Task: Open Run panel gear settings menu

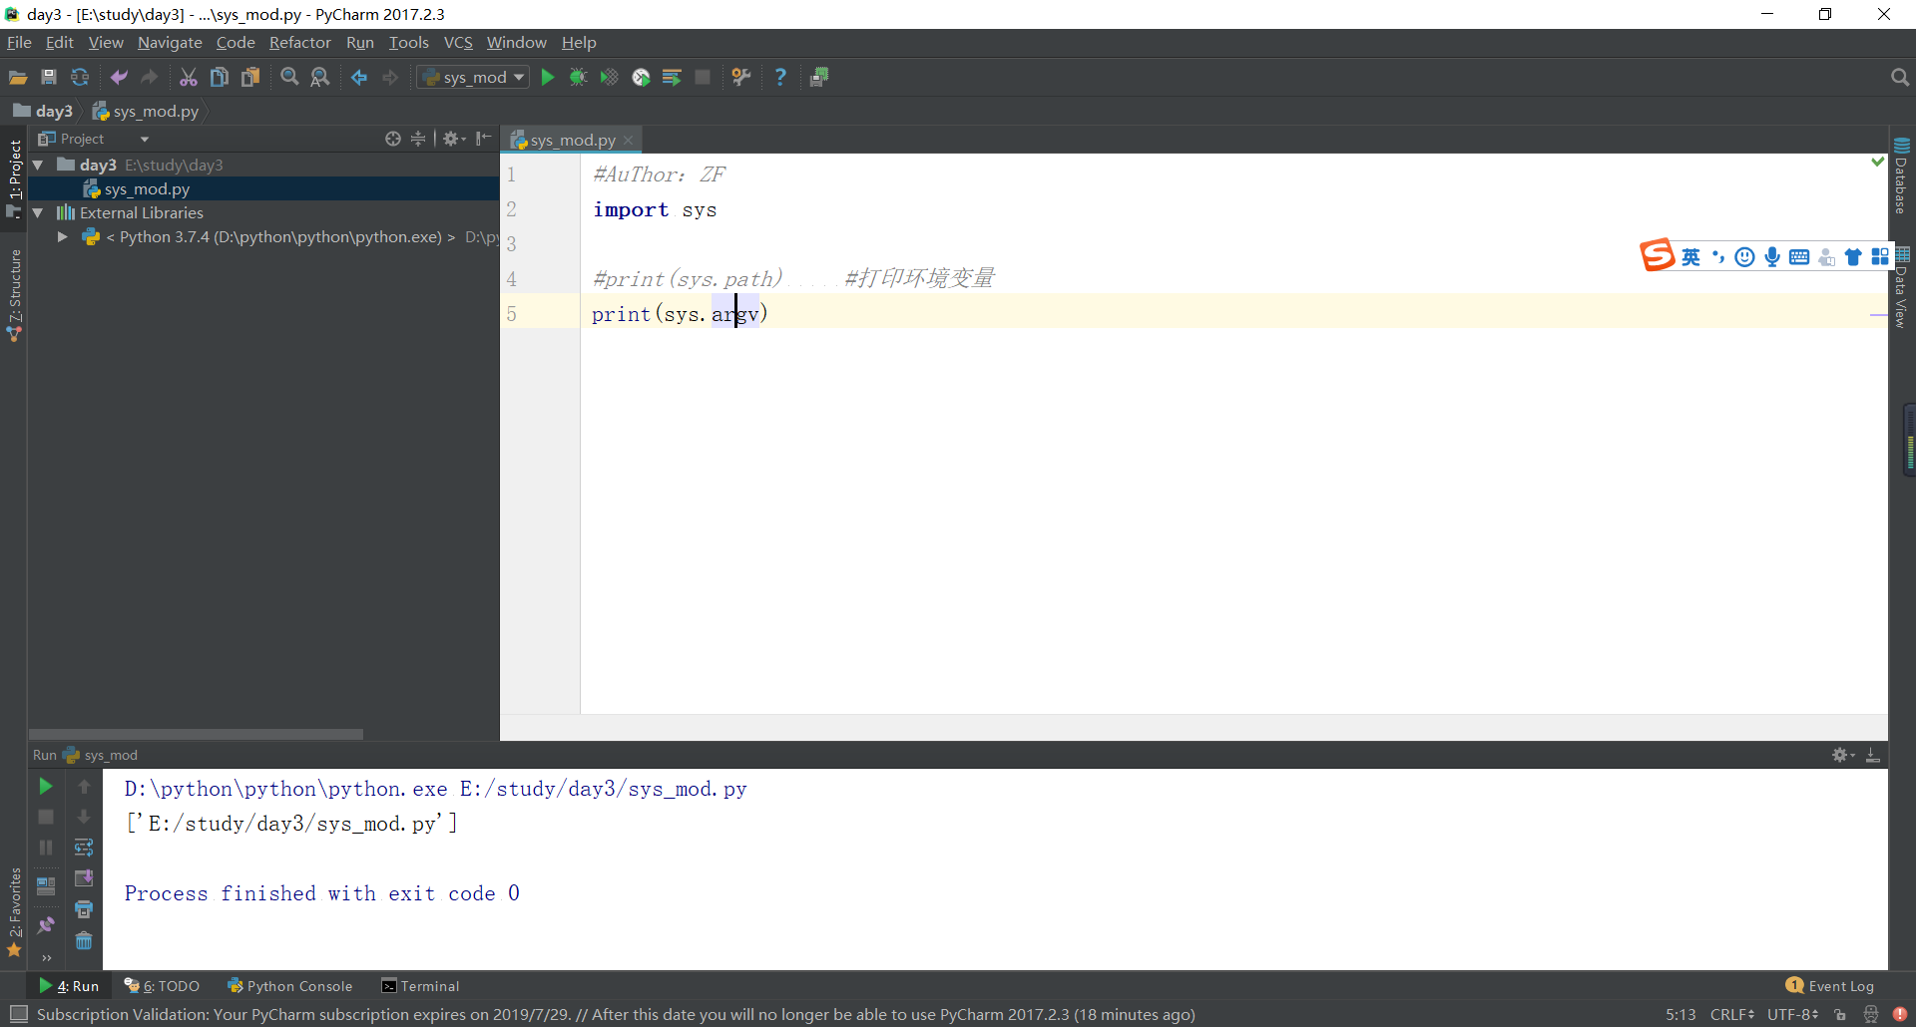Action: pos(1842,755)
